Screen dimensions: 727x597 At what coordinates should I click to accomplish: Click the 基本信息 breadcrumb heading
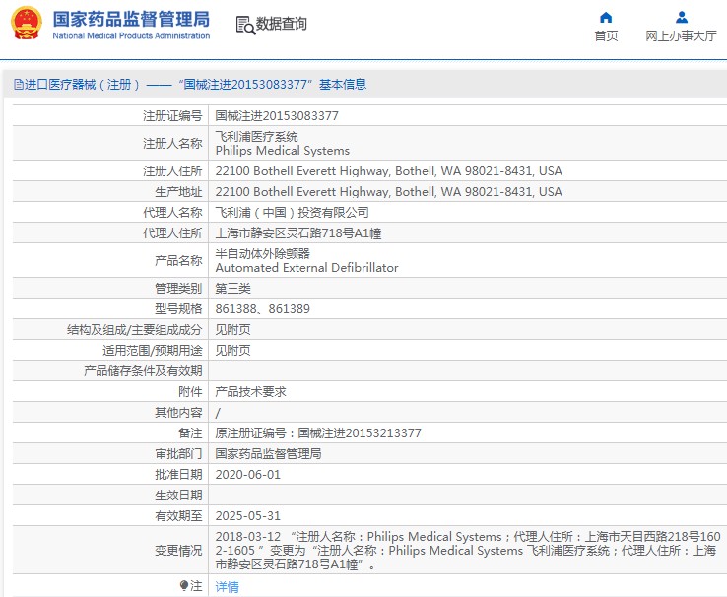(x=343, y=84)
